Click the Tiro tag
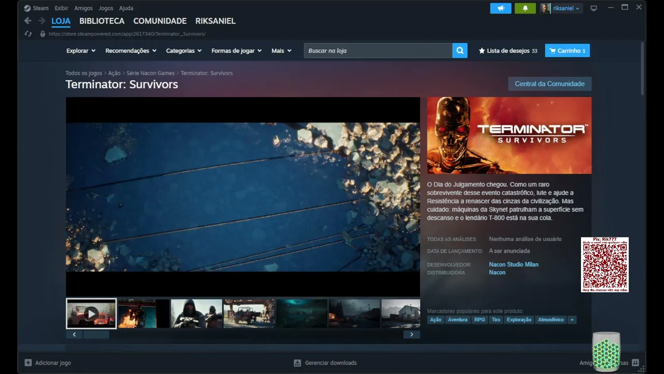Viewport: 664px width, 374px height. tap(496, 319)
